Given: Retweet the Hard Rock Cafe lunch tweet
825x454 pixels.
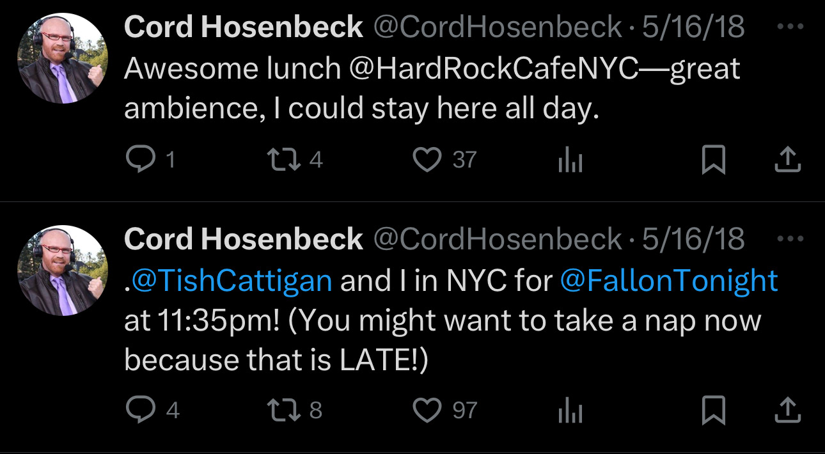Looking at the screenshot, I should pos(283,160).
